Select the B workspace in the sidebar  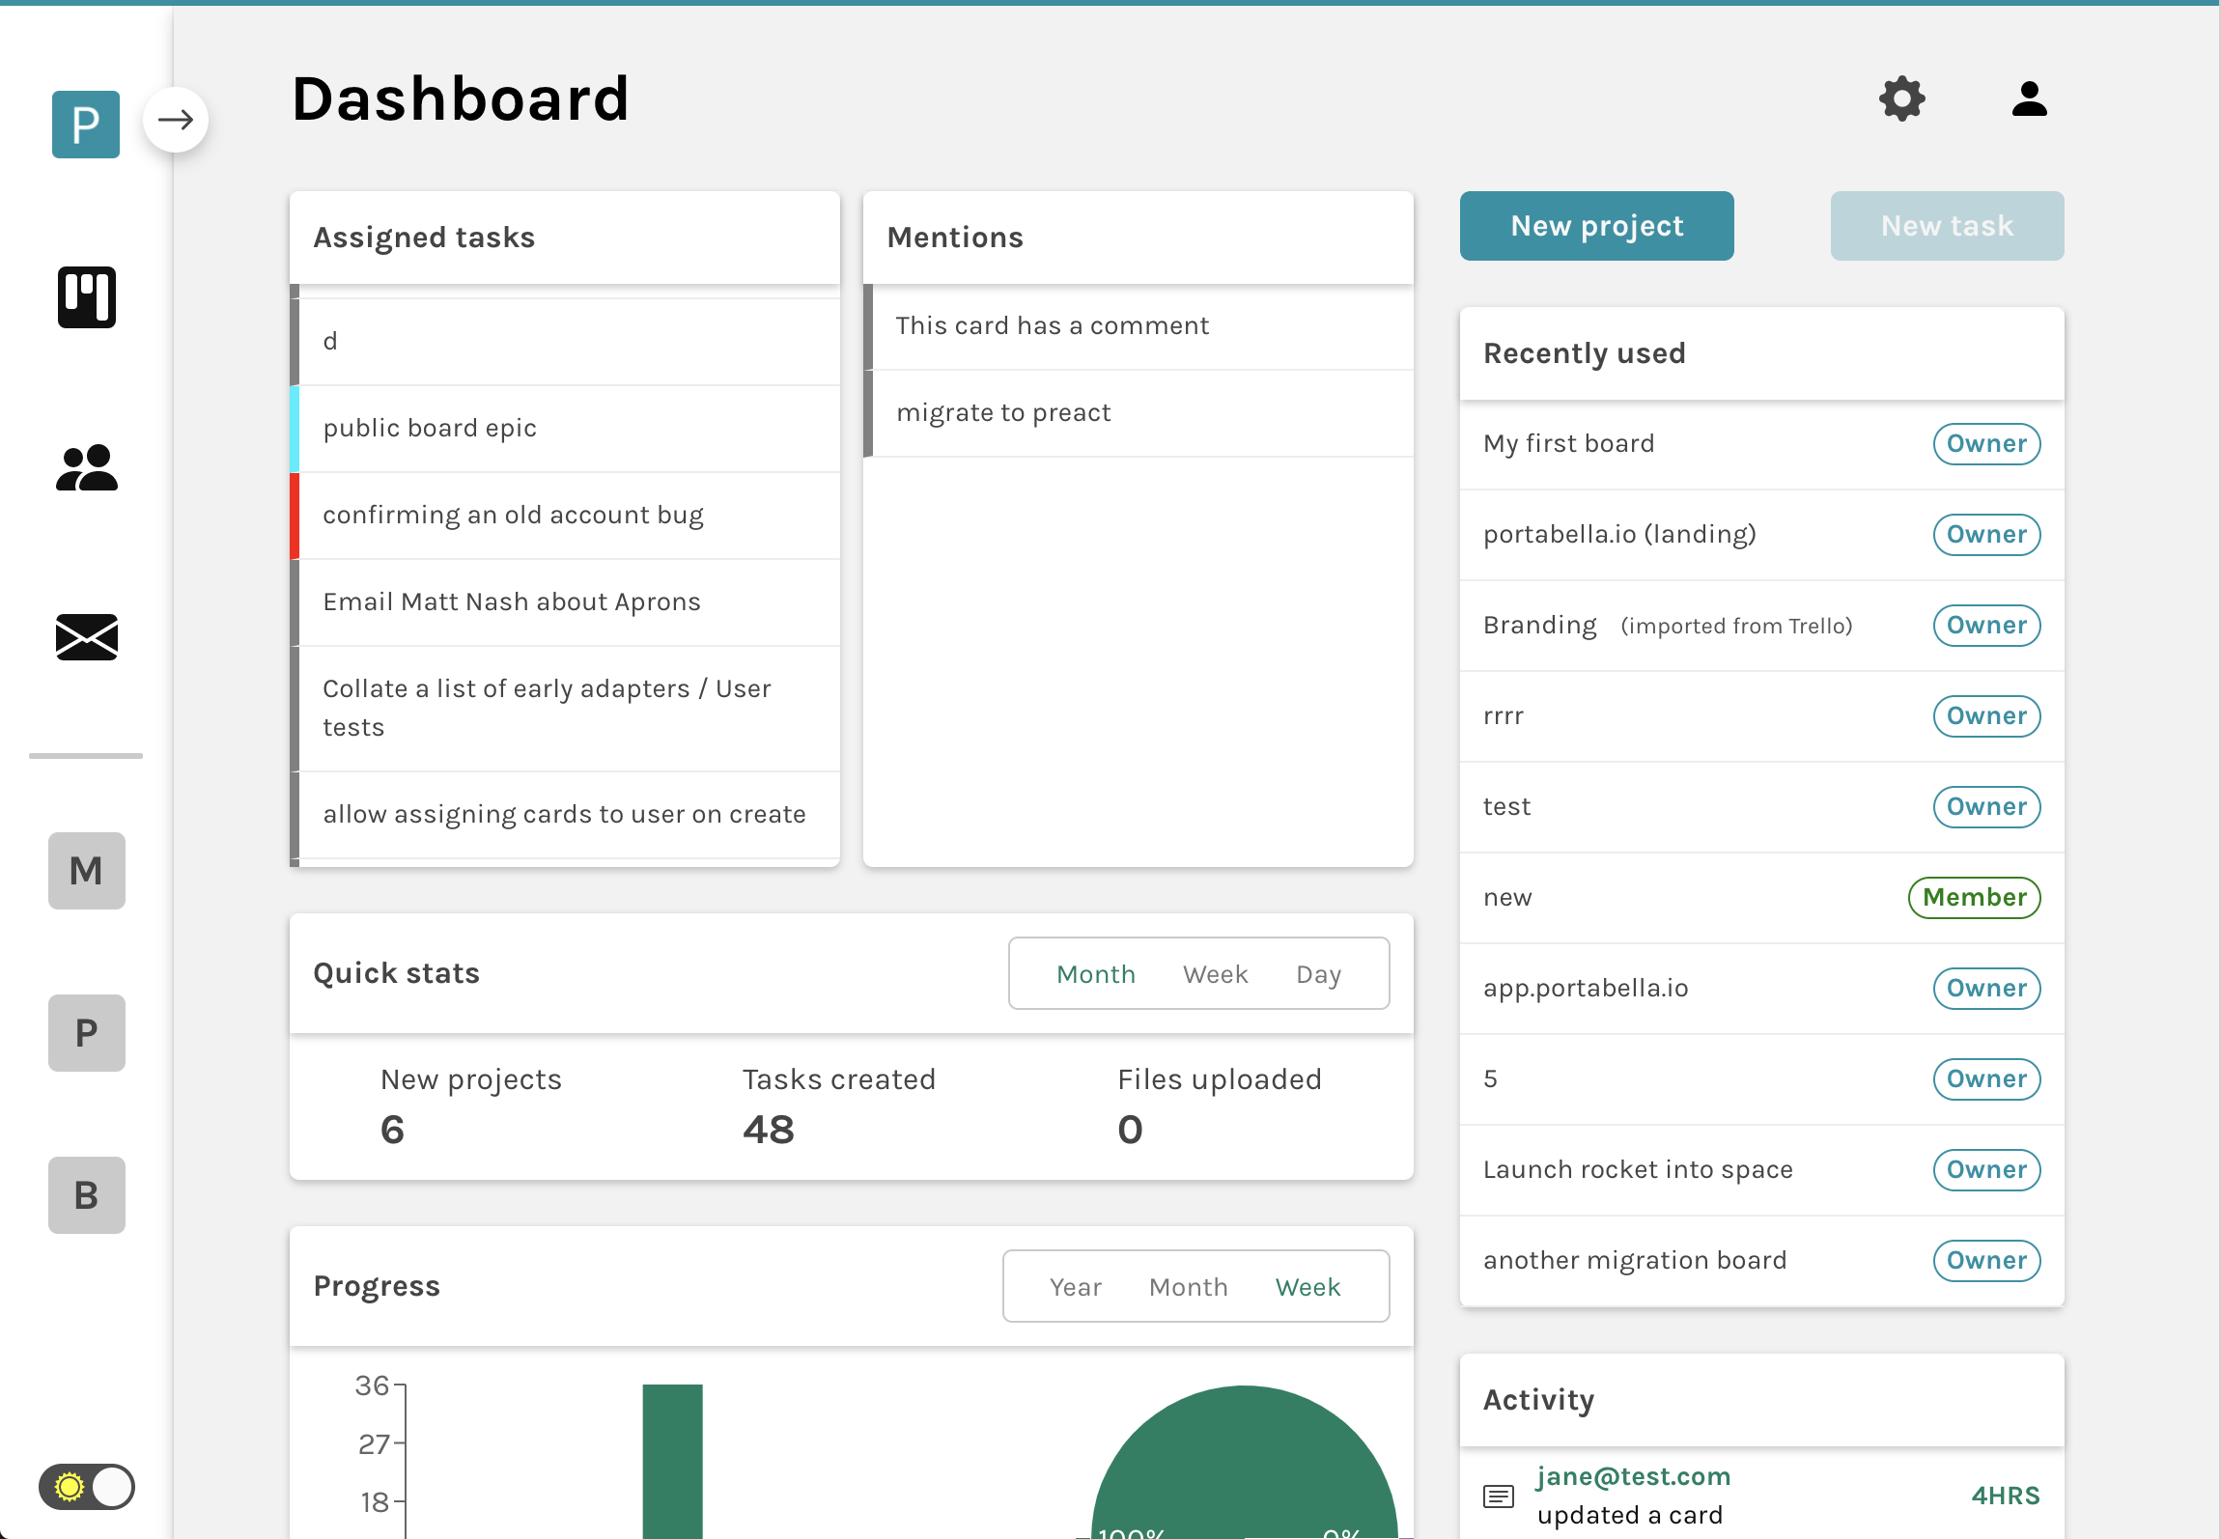point(86,1196)
